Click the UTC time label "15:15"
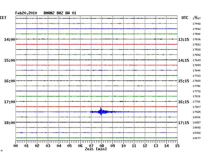The width and height of the screenshot is (202, 154). [184, 81]
